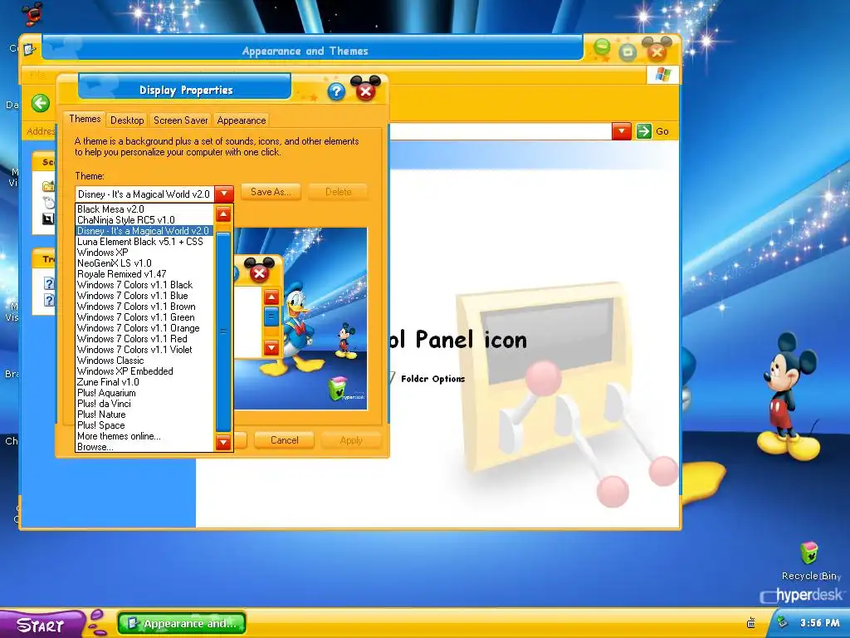Viewport: 850px width, 638px height.
Task: Select Windows 7 Colors v1.1 Violet
Action: (144, 350)
